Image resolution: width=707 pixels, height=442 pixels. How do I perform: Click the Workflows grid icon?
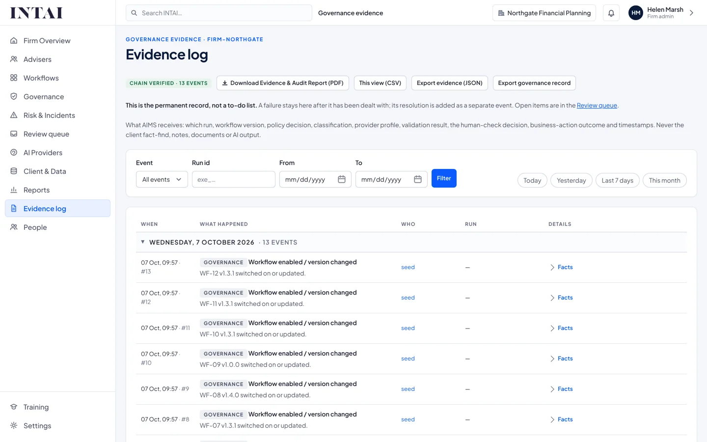coord(14,78)
